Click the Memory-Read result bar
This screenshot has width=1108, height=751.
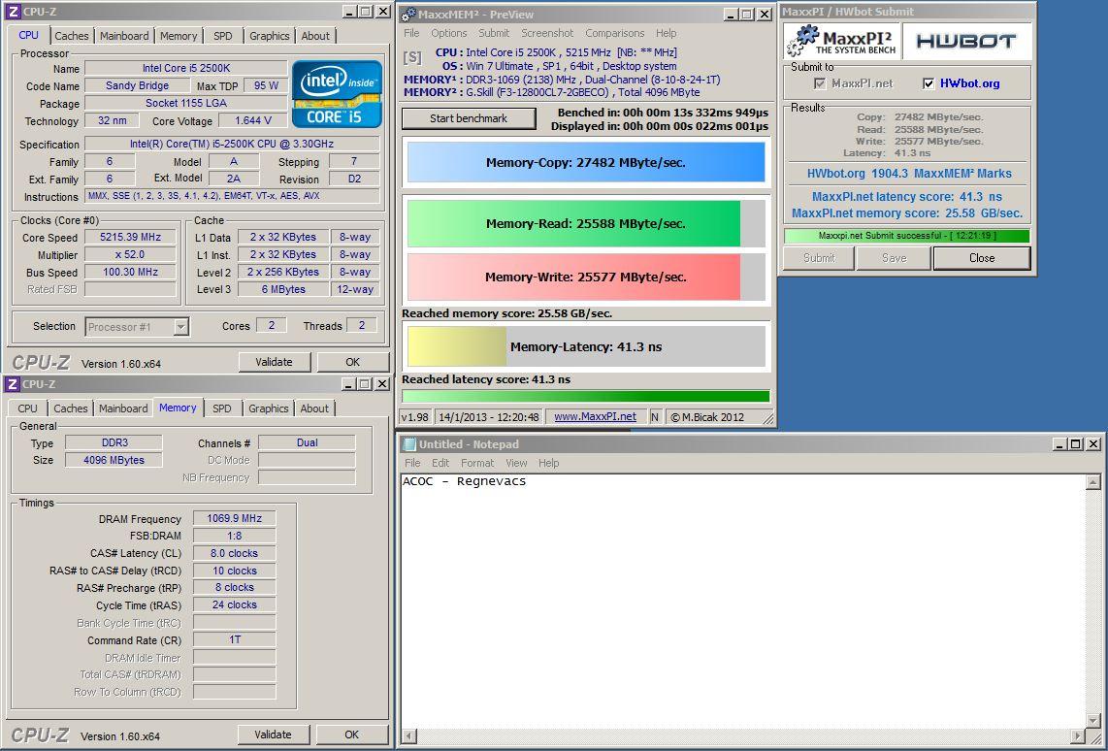click(586, 224)
